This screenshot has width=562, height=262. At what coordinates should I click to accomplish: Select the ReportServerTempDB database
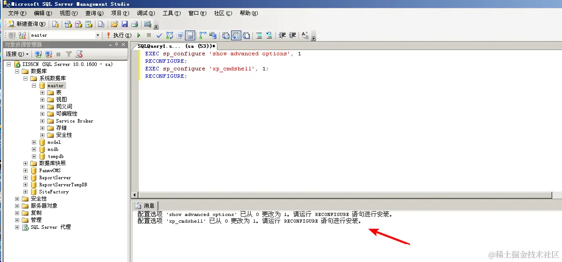tap(63, 185)
